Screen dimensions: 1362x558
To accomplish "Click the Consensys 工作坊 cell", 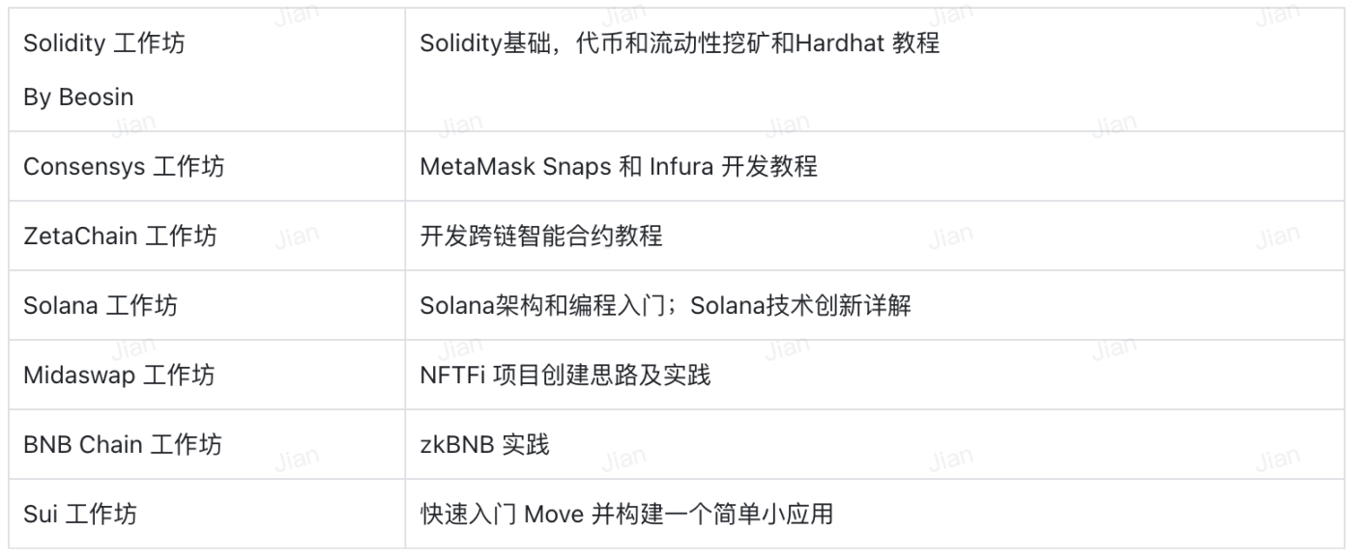I will pyautogui.click(x=207, y=166).
